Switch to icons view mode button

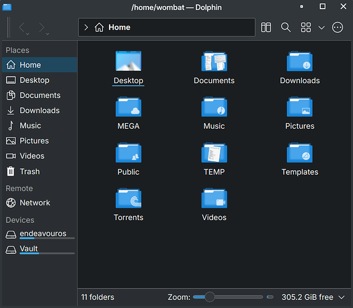tap(306, 28)
